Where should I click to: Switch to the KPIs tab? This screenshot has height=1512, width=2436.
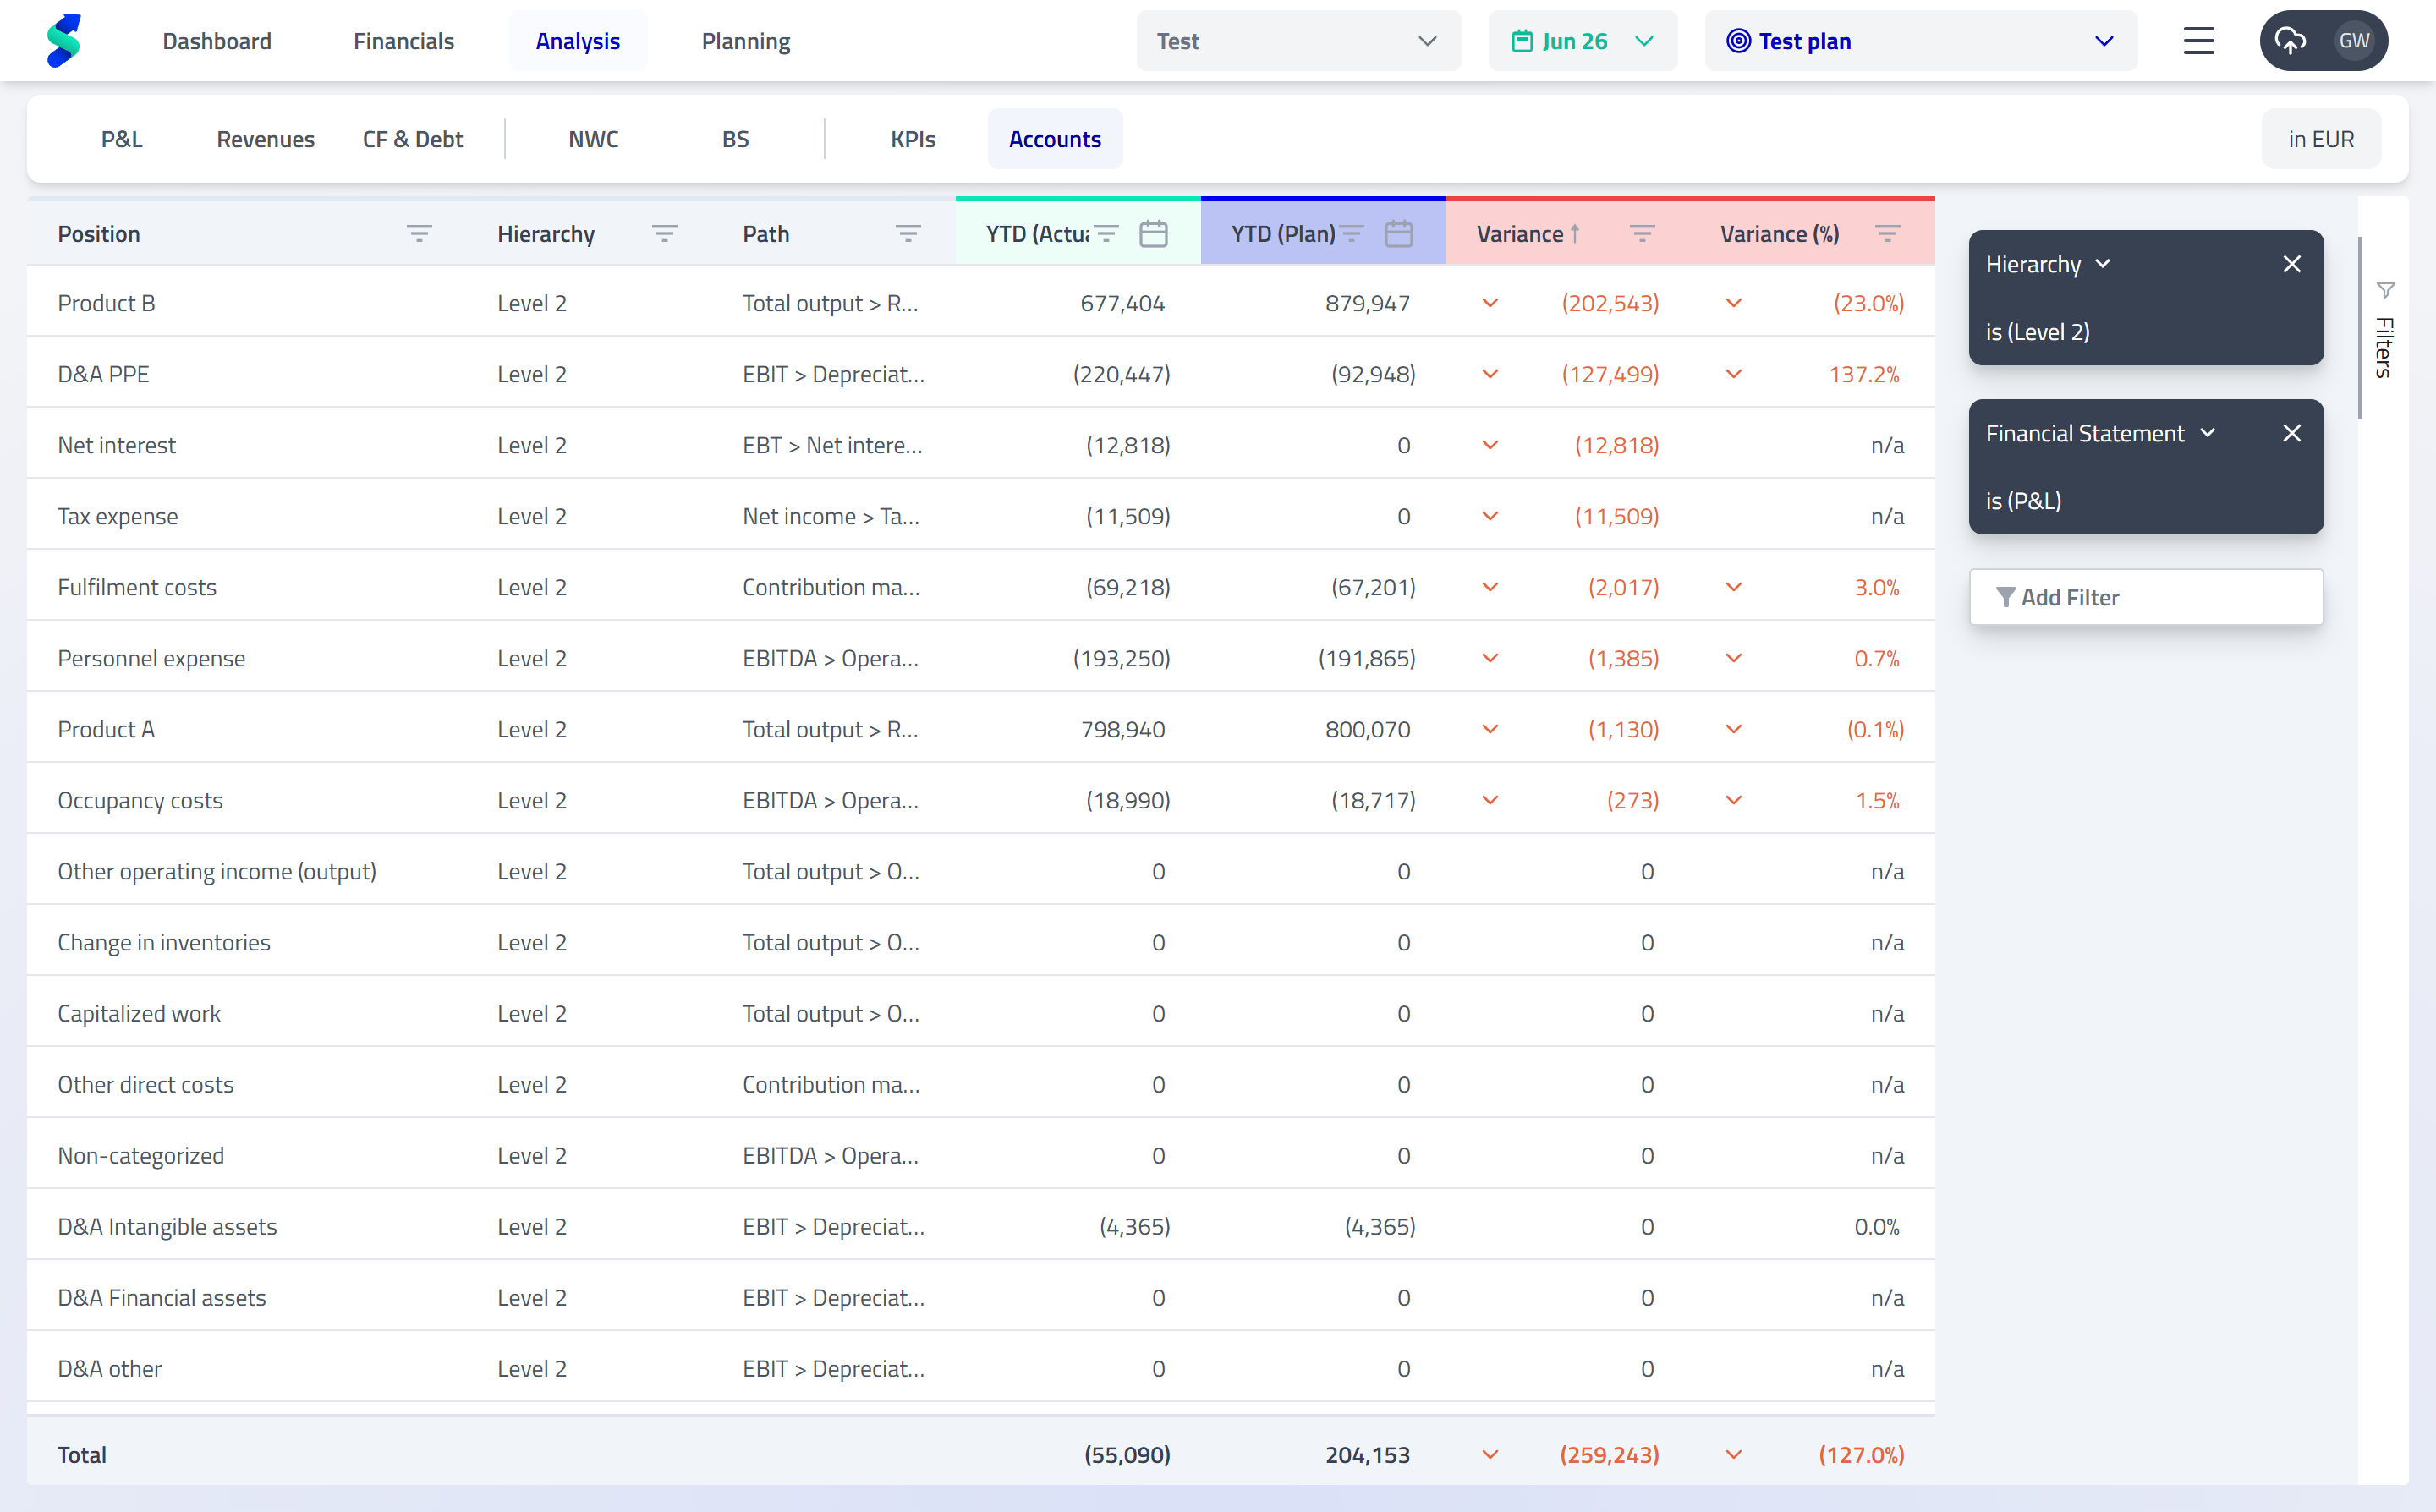point(911,139)
